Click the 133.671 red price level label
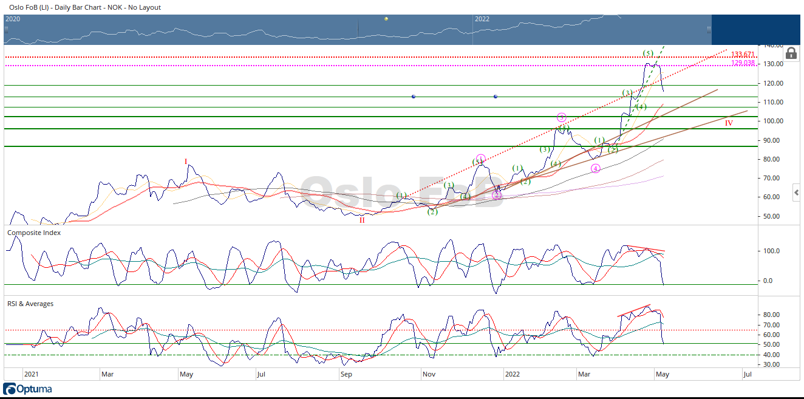Viewport: 804px width, 399px height. (742, 55)
